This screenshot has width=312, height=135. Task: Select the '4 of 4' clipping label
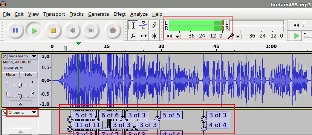point(218,125)
